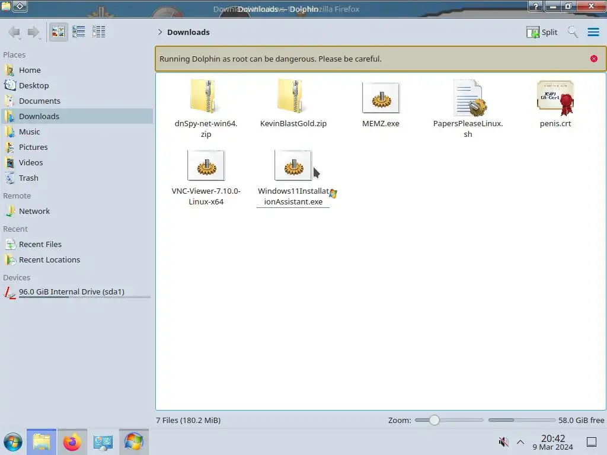Click the 7 Files (180.2 MiB) status text
The width and height of the screenshot is (607, 455).
[188, 420]
